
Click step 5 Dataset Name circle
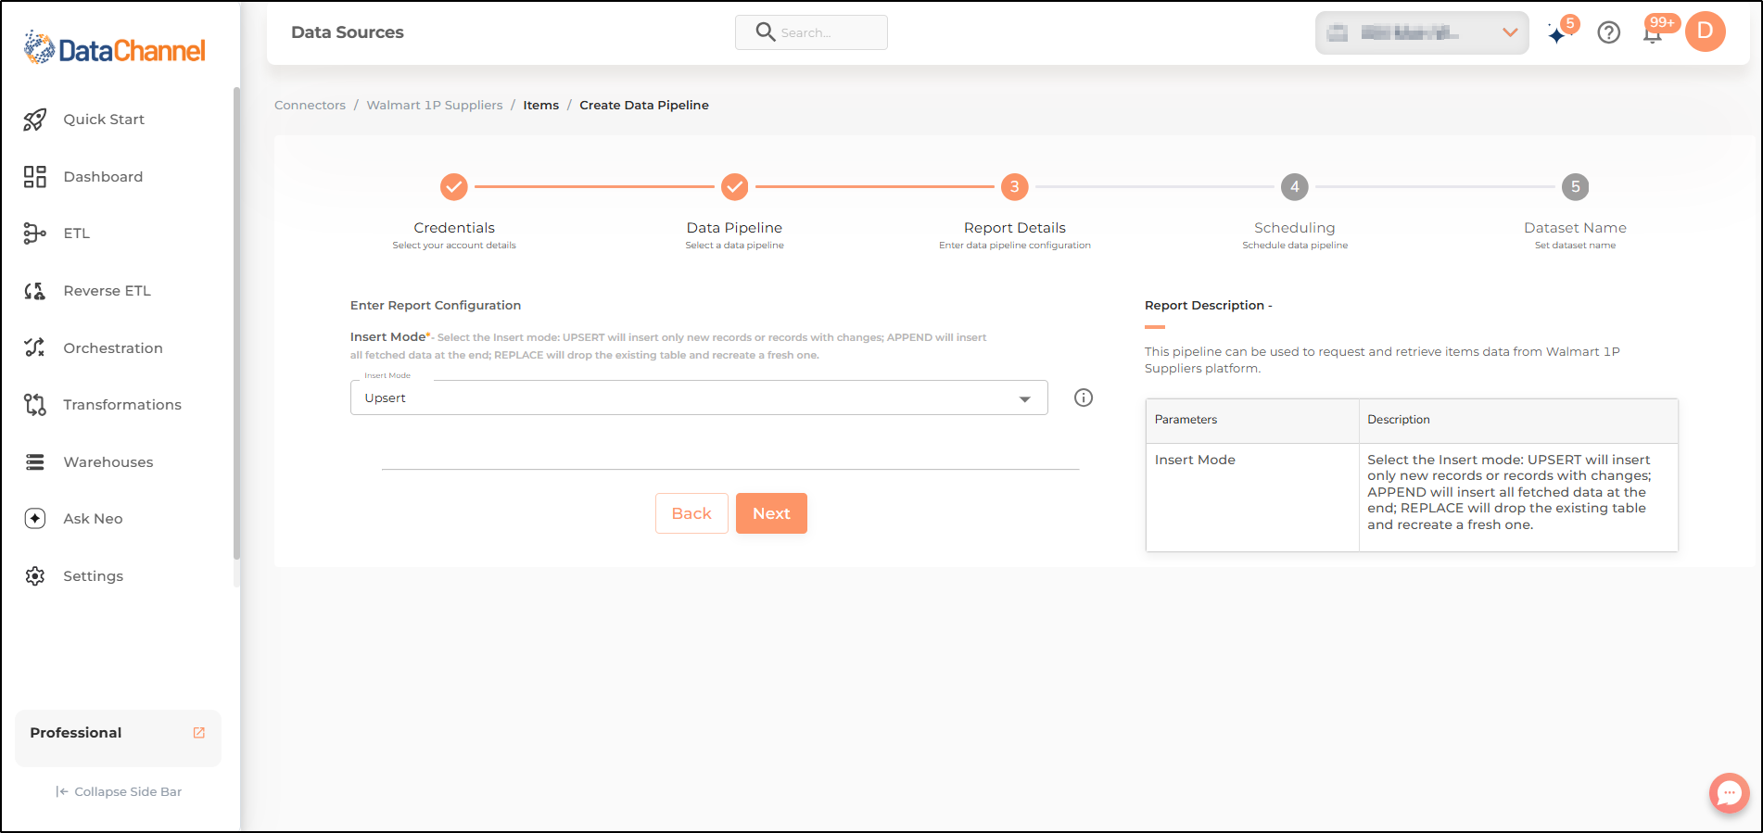(1576, 187)
